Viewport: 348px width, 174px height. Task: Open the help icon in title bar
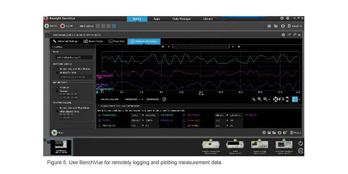288,18
